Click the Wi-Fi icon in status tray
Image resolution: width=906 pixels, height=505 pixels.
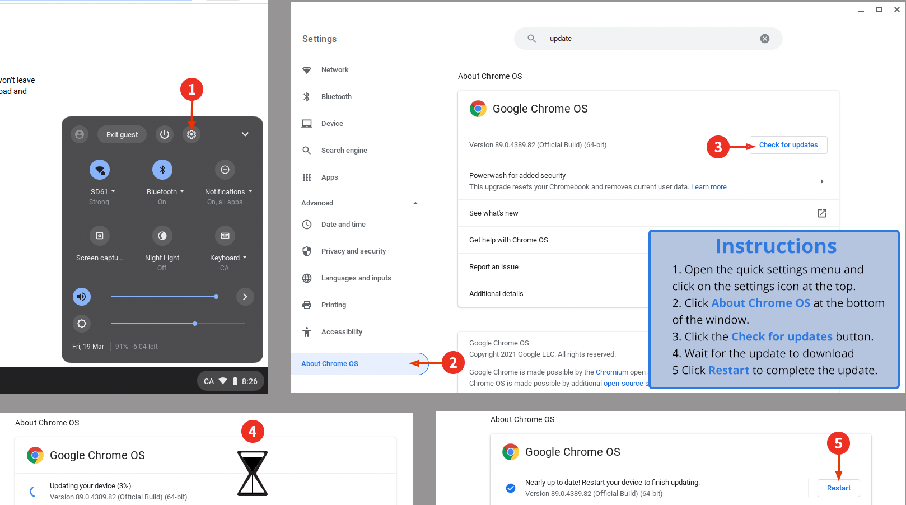pyautogui.click(x=223, y=381)
